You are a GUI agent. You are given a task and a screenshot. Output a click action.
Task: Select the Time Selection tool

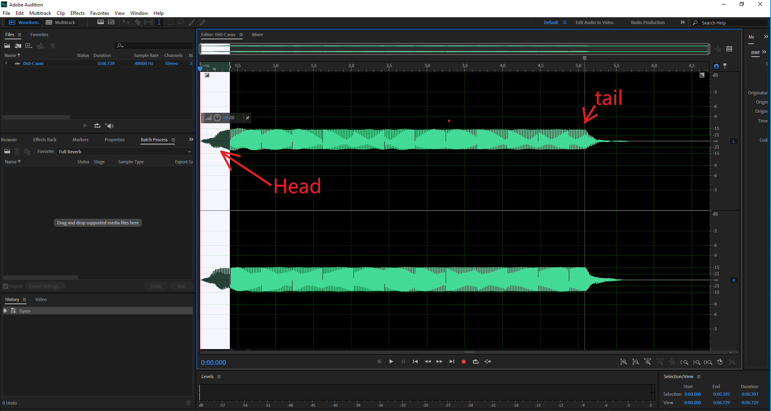pyautogui.click(x=159, y=22)
